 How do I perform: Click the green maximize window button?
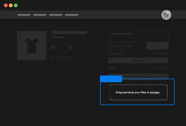16,5
